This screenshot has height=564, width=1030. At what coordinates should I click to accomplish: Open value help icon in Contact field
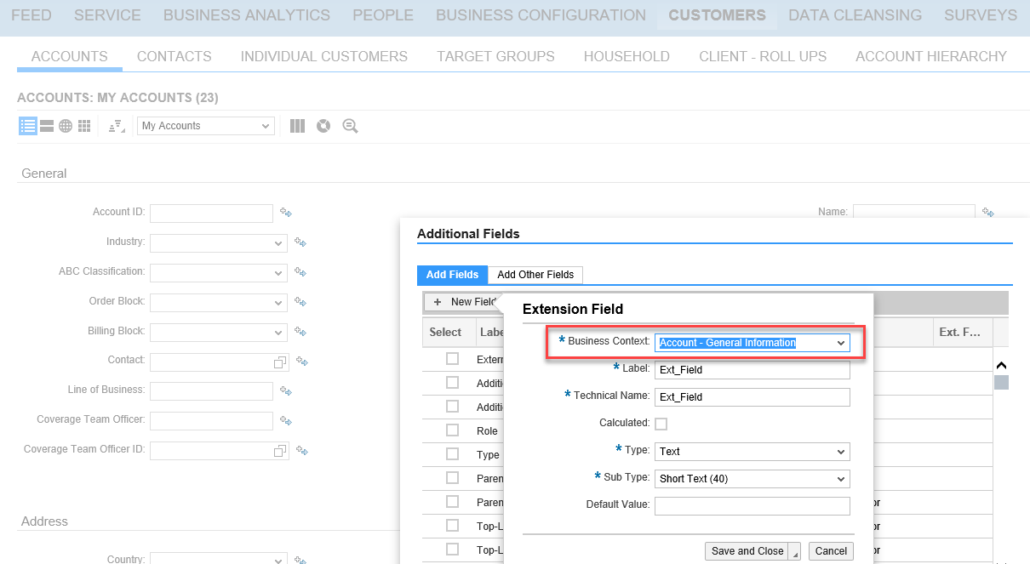279,362
